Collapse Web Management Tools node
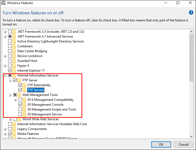The image size is (196, 150). pos(10,95)
